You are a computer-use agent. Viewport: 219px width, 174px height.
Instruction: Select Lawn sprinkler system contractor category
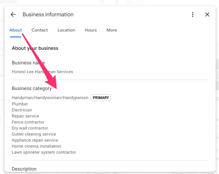tap(44, 152)
